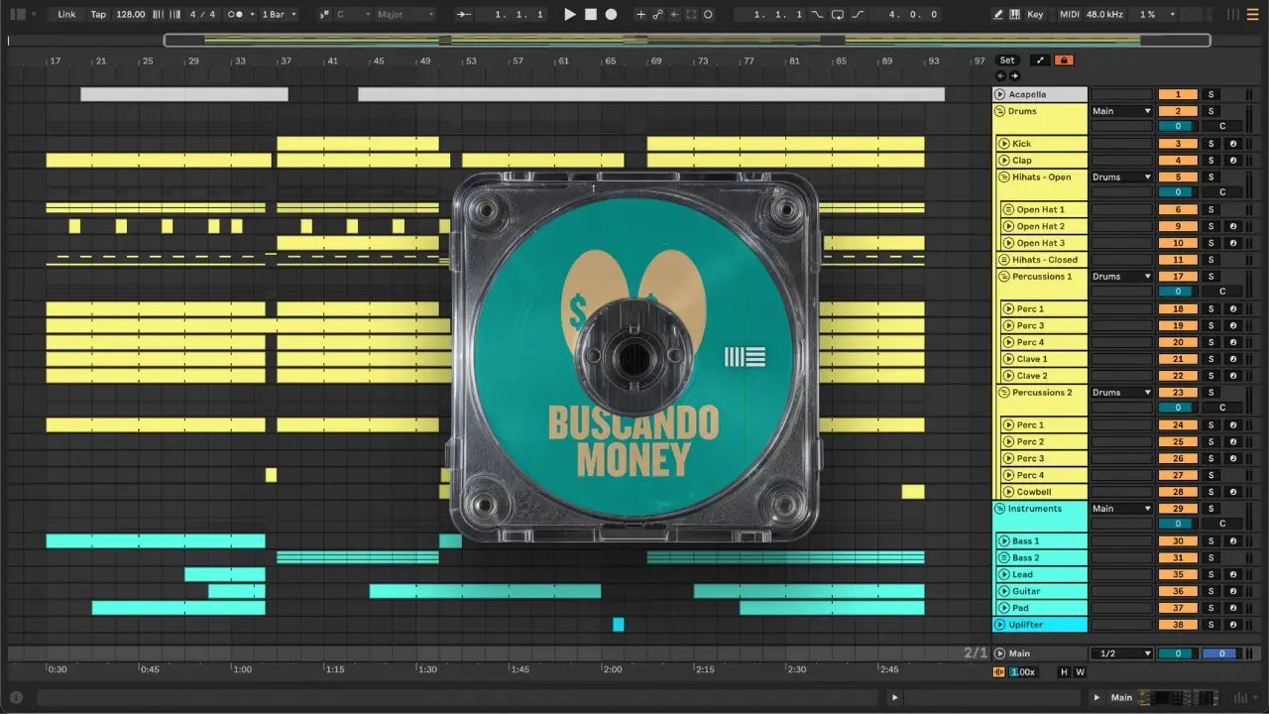Click the 128.00 tempo field
This screenshot has width=1269, height=714.
point(130,15)
